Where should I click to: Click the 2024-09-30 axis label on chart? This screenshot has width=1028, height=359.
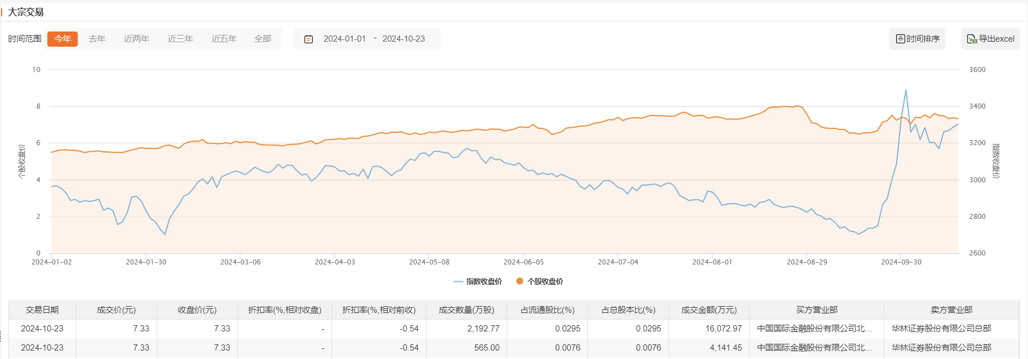pyautogui.click(x=901, y=262)
